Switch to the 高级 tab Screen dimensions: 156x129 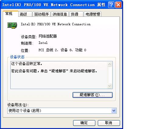tap(25, 14)
